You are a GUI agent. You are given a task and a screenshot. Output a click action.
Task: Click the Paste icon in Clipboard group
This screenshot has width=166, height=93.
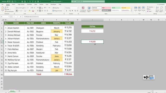pos(3,8)
